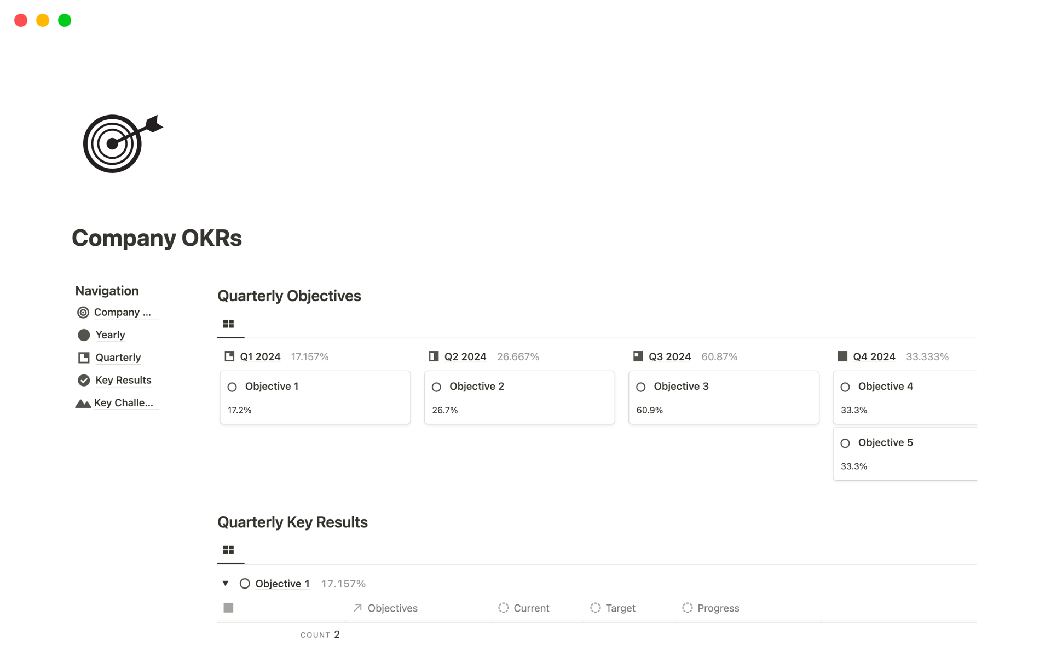Viewport: 1051px width, 657px height.
Task: Click the gray square in table header
Action: tap(229, 608)
